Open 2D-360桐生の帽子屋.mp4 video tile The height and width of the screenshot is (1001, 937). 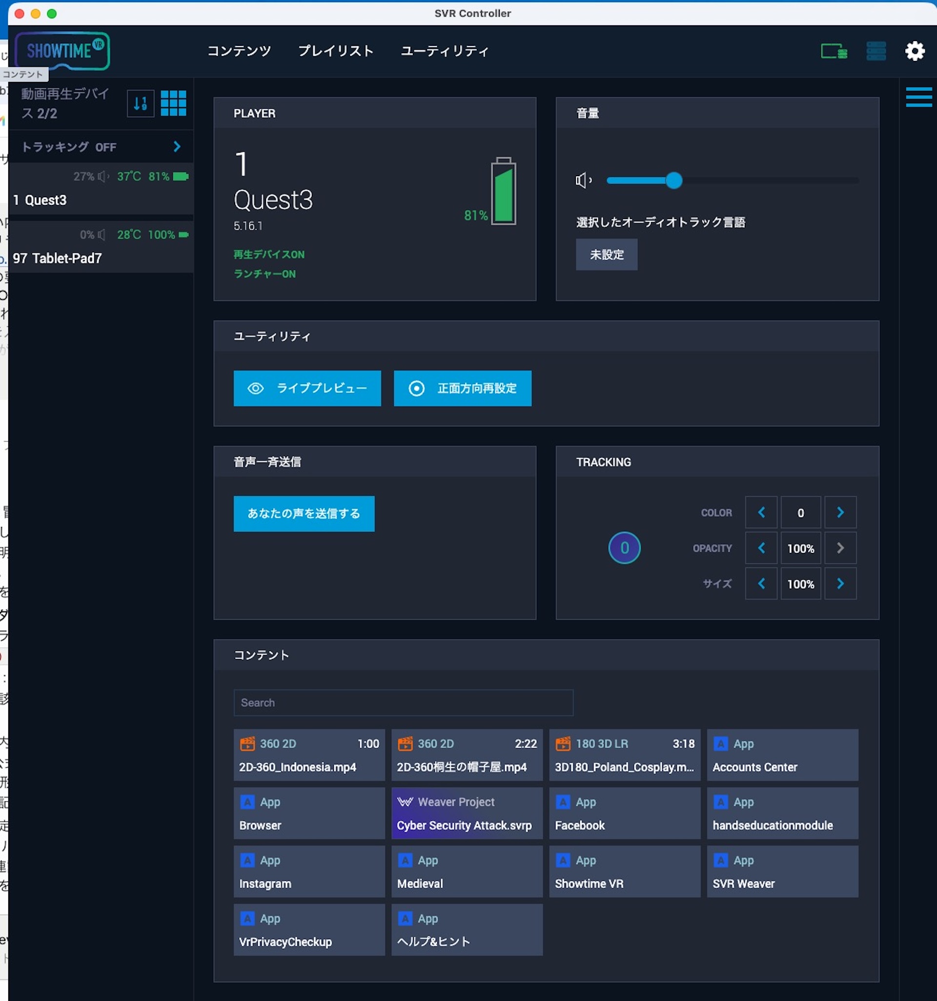point(467,755)
